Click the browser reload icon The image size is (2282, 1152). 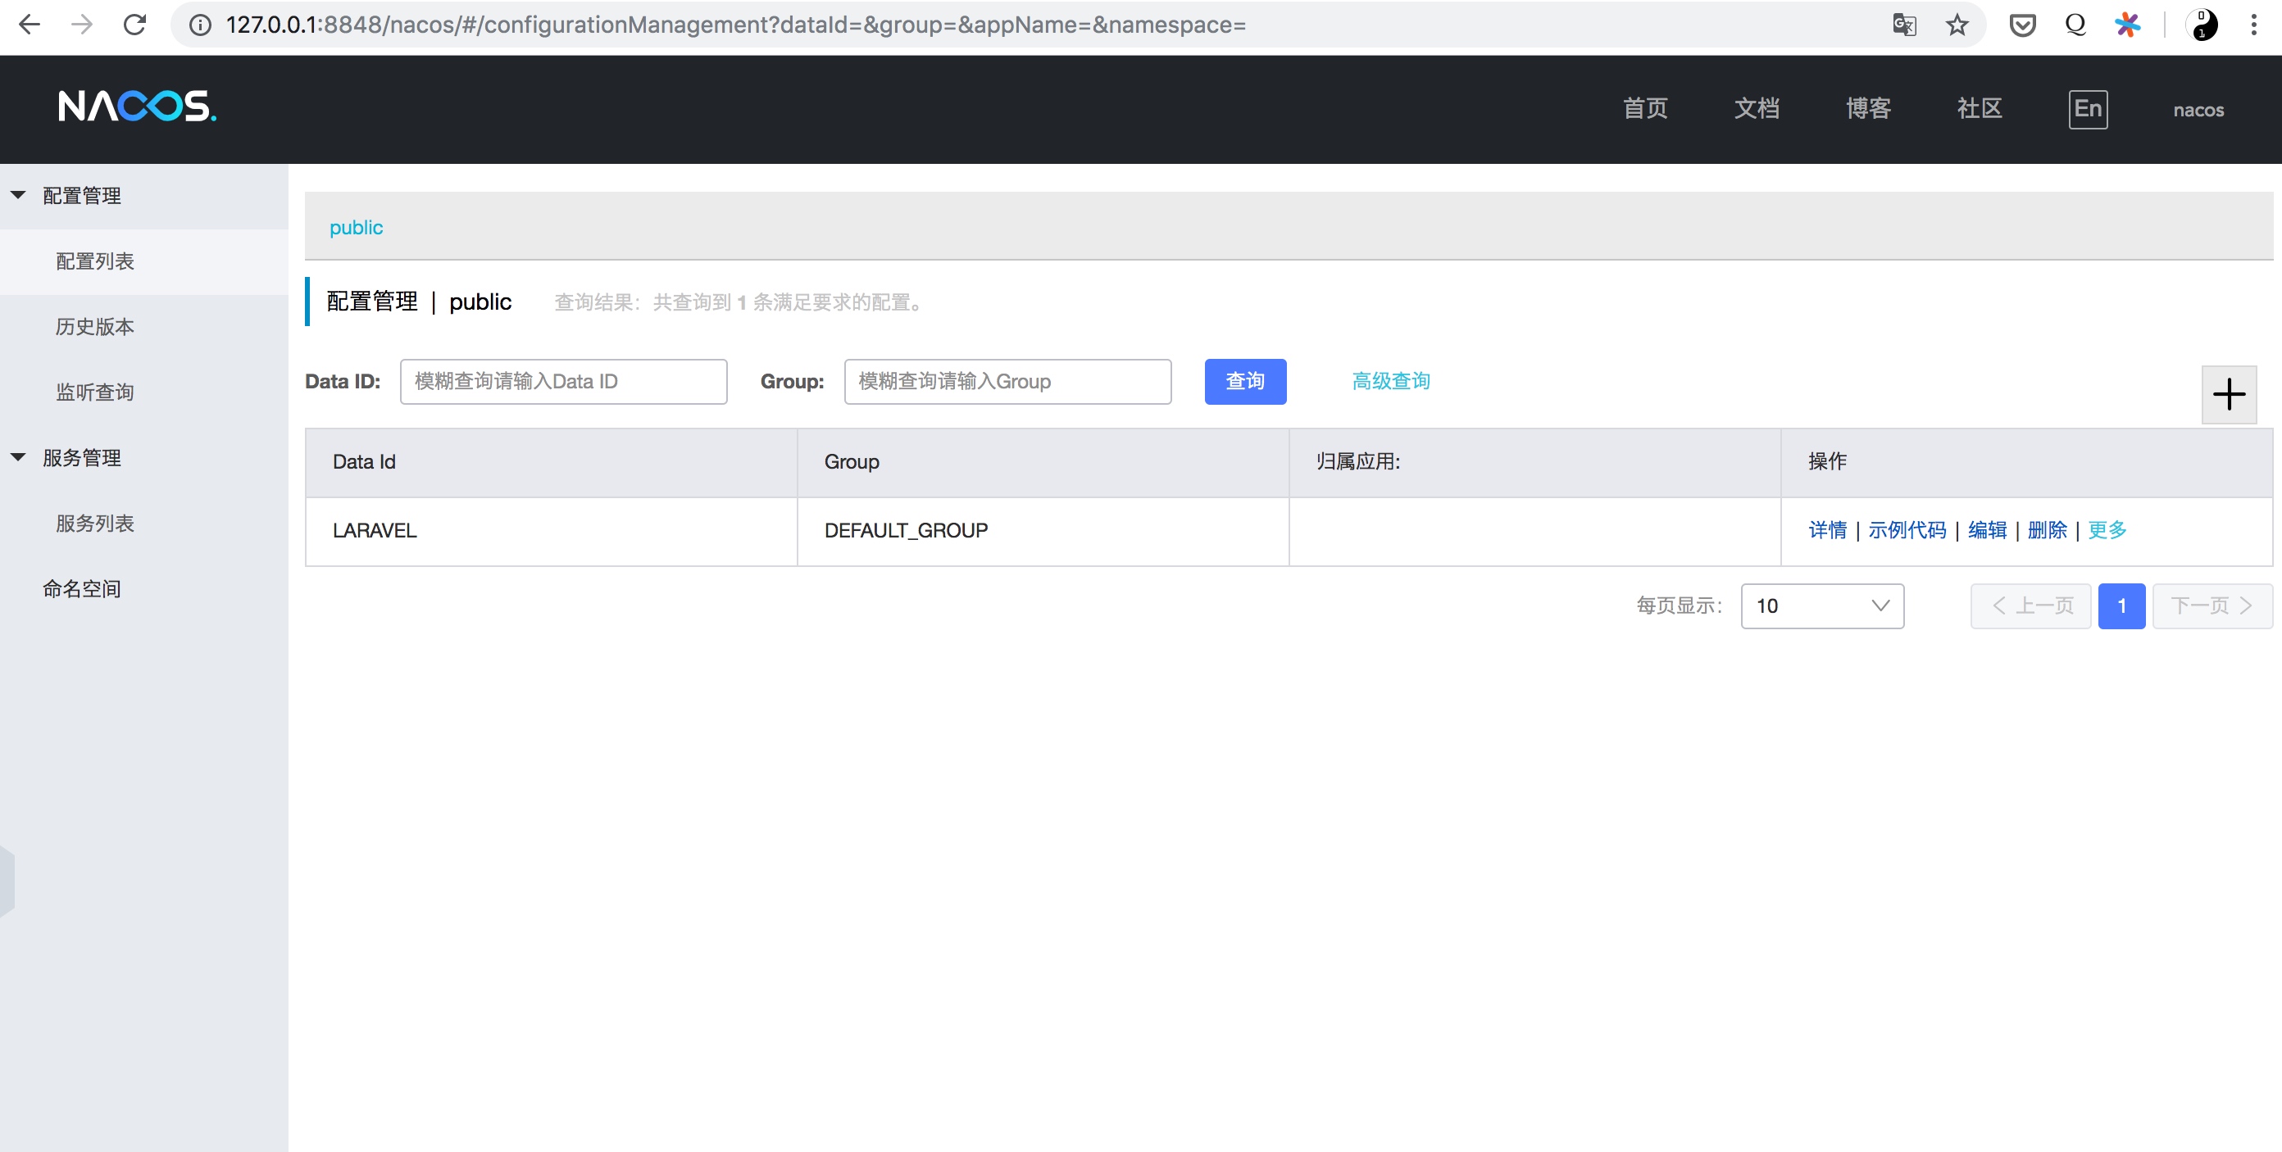pos(134,24)
